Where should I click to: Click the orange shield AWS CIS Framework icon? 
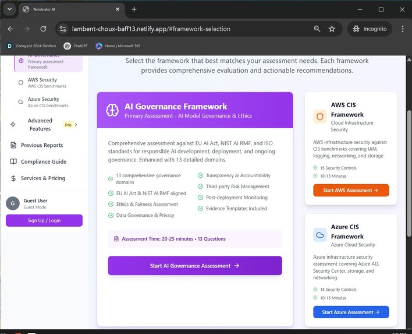pyautogui.click(x=320, y=117)
